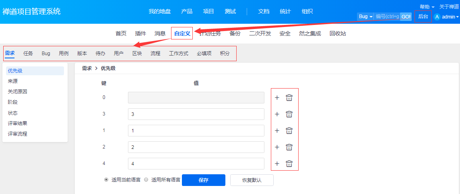Viewport: 460px width, 194px height.
Task: Delete the key 2 row
Action: coord(289,147)
